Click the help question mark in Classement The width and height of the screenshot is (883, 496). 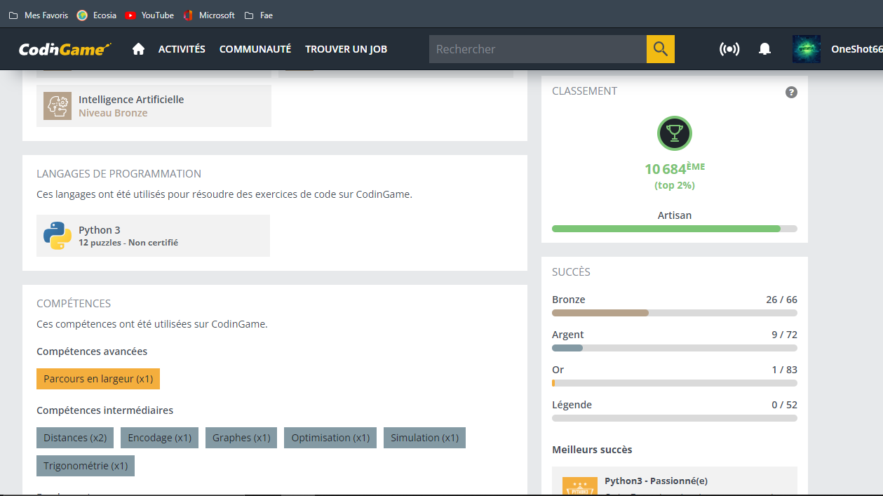point(791,92)
